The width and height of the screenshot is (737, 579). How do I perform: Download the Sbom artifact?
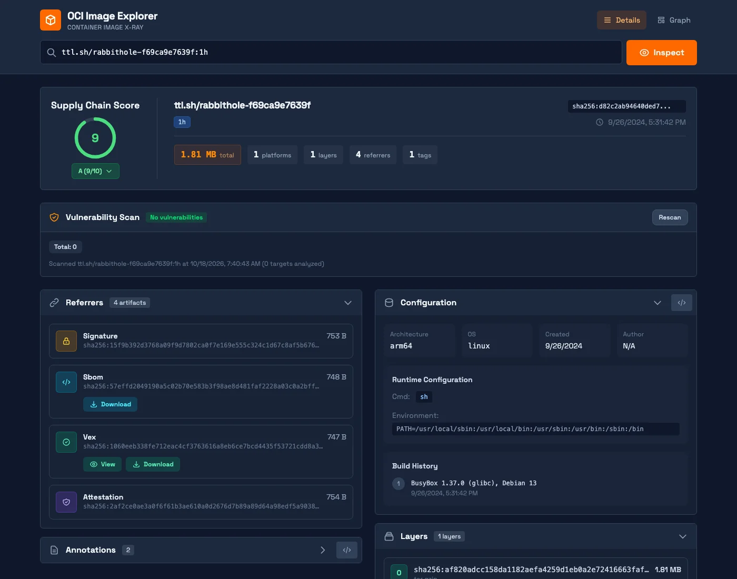tap(111, 404)
